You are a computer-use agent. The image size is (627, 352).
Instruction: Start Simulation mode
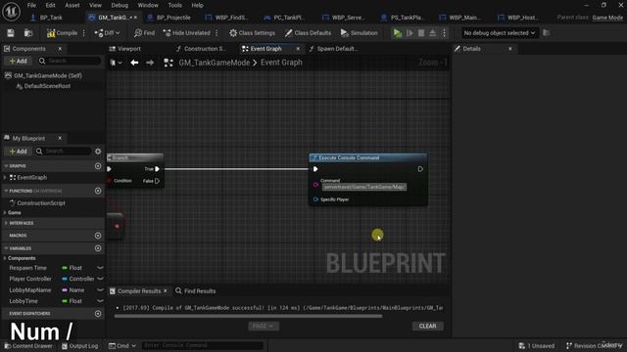coord(360,33)
